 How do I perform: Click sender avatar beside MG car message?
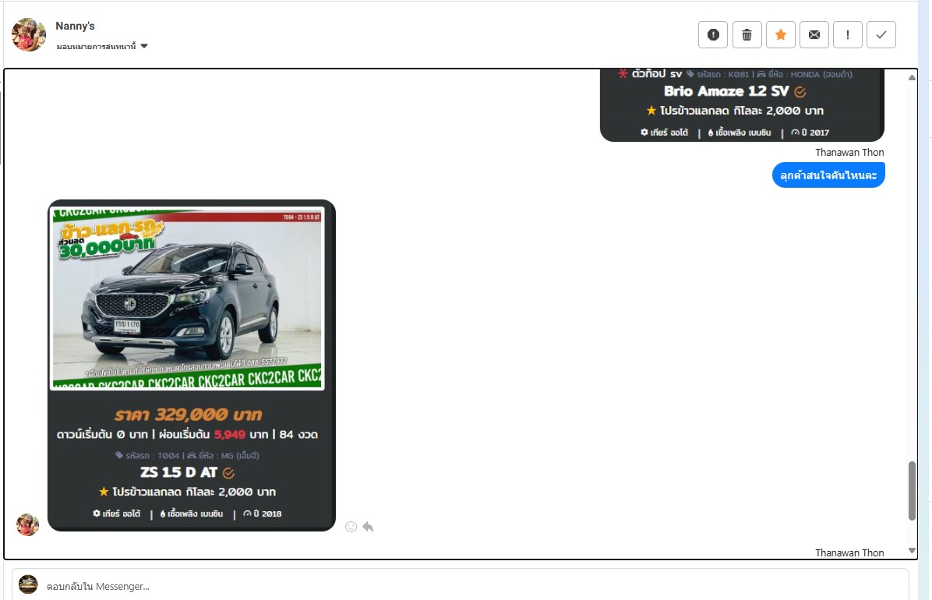tap(28, 524)
